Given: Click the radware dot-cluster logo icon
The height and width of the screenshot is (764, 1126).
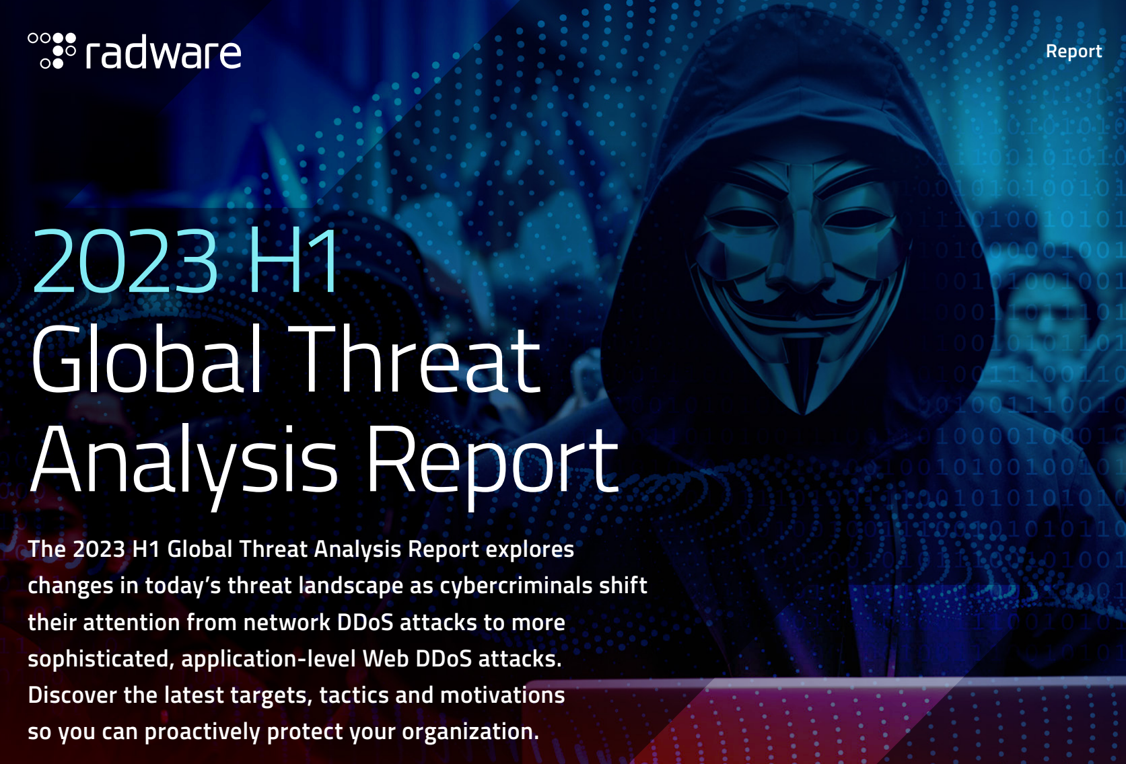Looking at the screenshot, I should point(52,50).
